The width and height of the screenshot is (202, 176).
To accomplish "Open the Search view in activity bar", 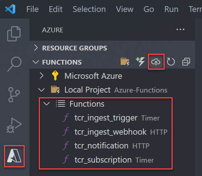I will tap(15, 64).
